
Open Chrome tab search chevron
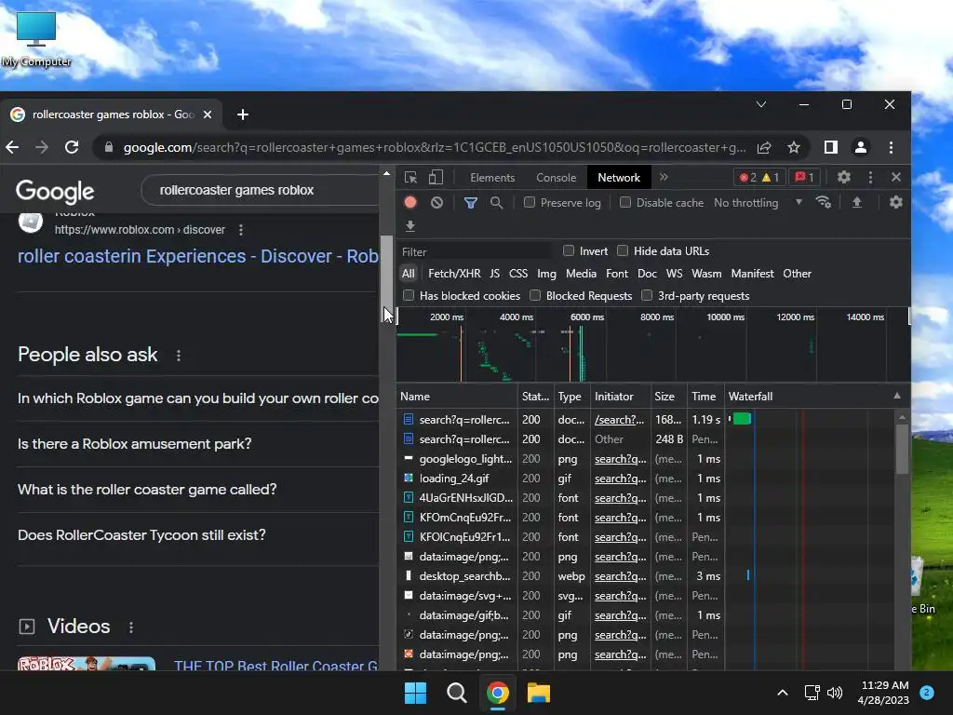pos(761,104)
